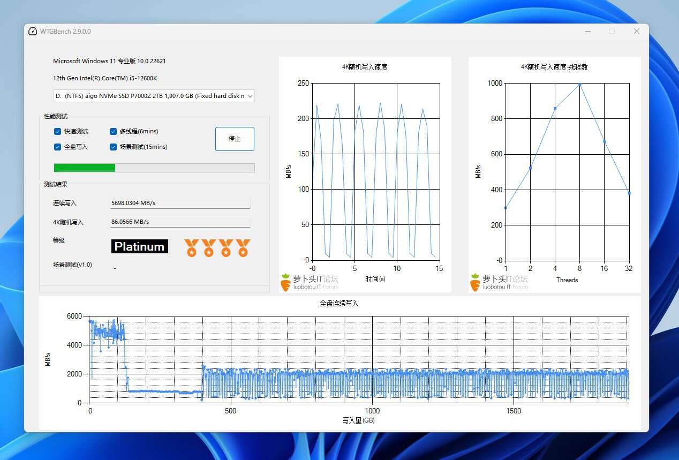This screenshot has width=679, height=460.
Task: Click the second orange medal icon
Action: [x=208, y=247]
